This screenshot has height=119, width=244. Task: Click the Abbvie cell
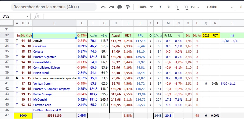[x=54, y=41]
